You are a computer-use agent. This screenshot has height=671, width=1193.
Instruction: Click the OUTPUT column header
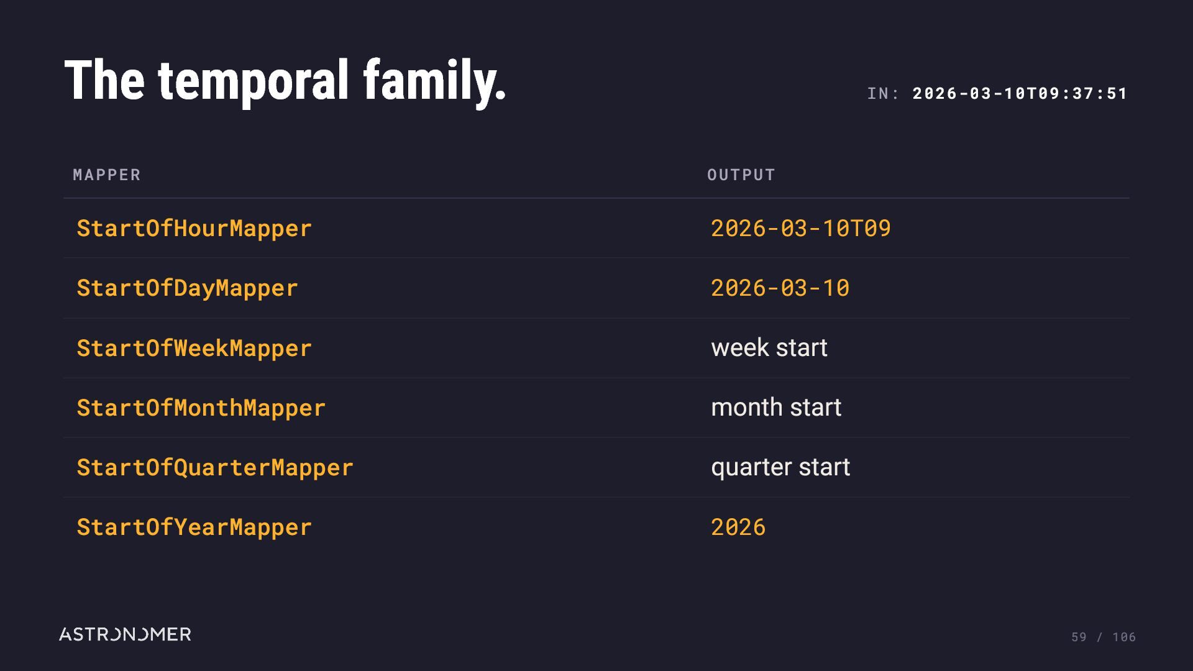point(741,175)
